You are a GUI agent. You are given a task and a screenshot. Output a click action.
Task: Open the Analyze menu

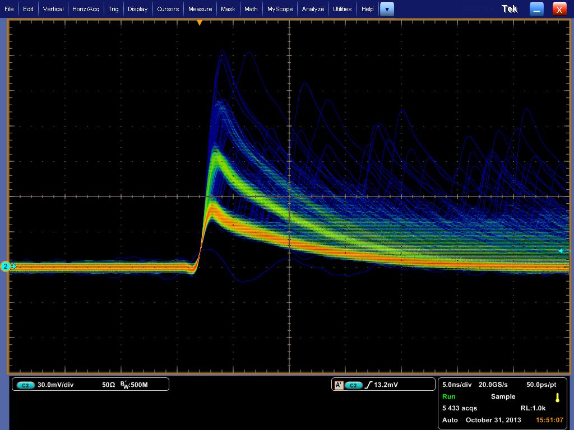click(313, 9)
